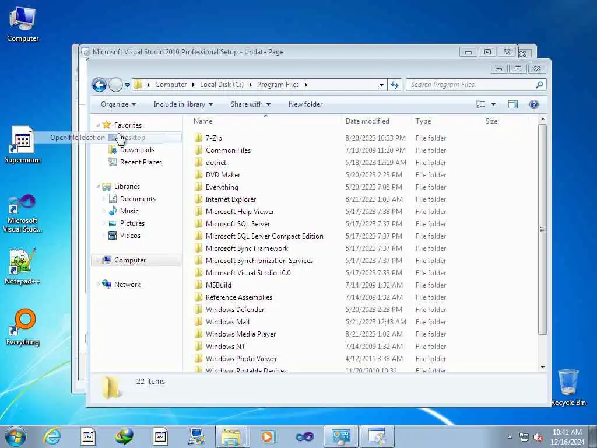This screenshot has height=448, width=597.
Task: Click the Supermium desktop shortcut
Action: (x=23, y=145)
